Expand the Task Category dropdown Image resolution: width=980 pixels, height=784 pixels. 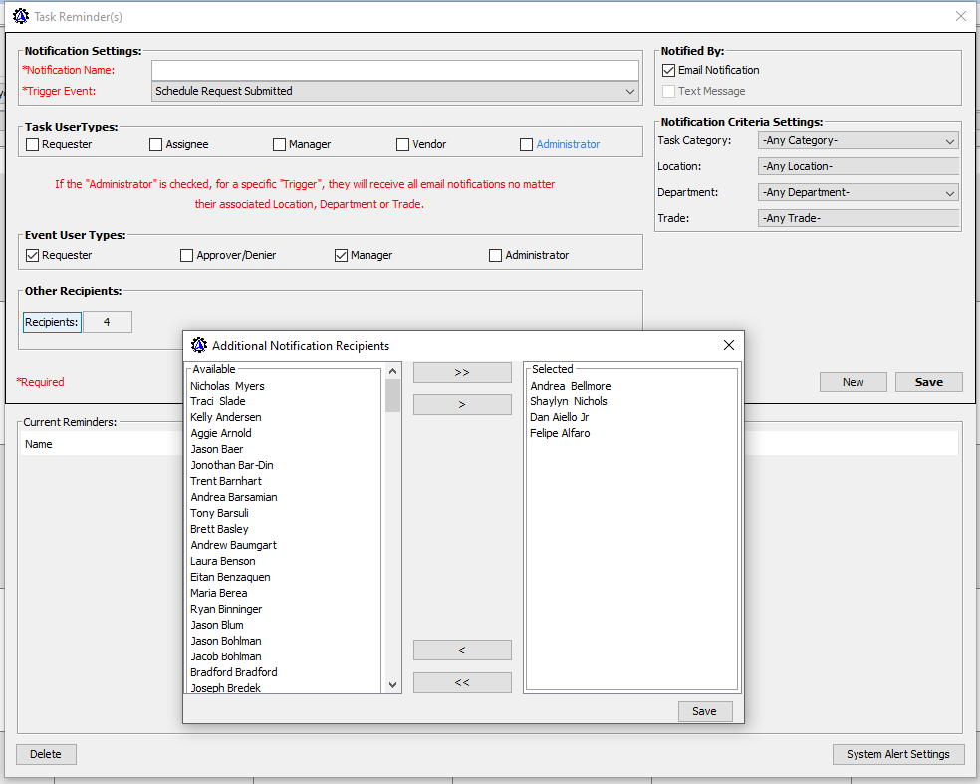tap(857, 141)
